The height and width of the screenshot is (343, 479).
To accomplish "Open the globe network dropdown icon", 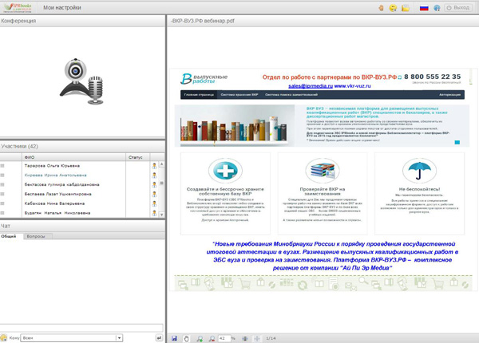I will [x=437, y=8].
